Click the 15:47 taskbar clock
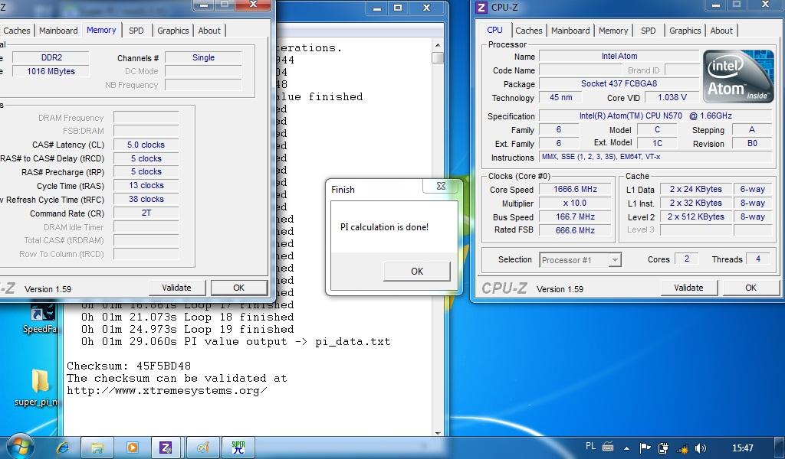The height and width of the screenshot is (459, 785). (742, 448)
